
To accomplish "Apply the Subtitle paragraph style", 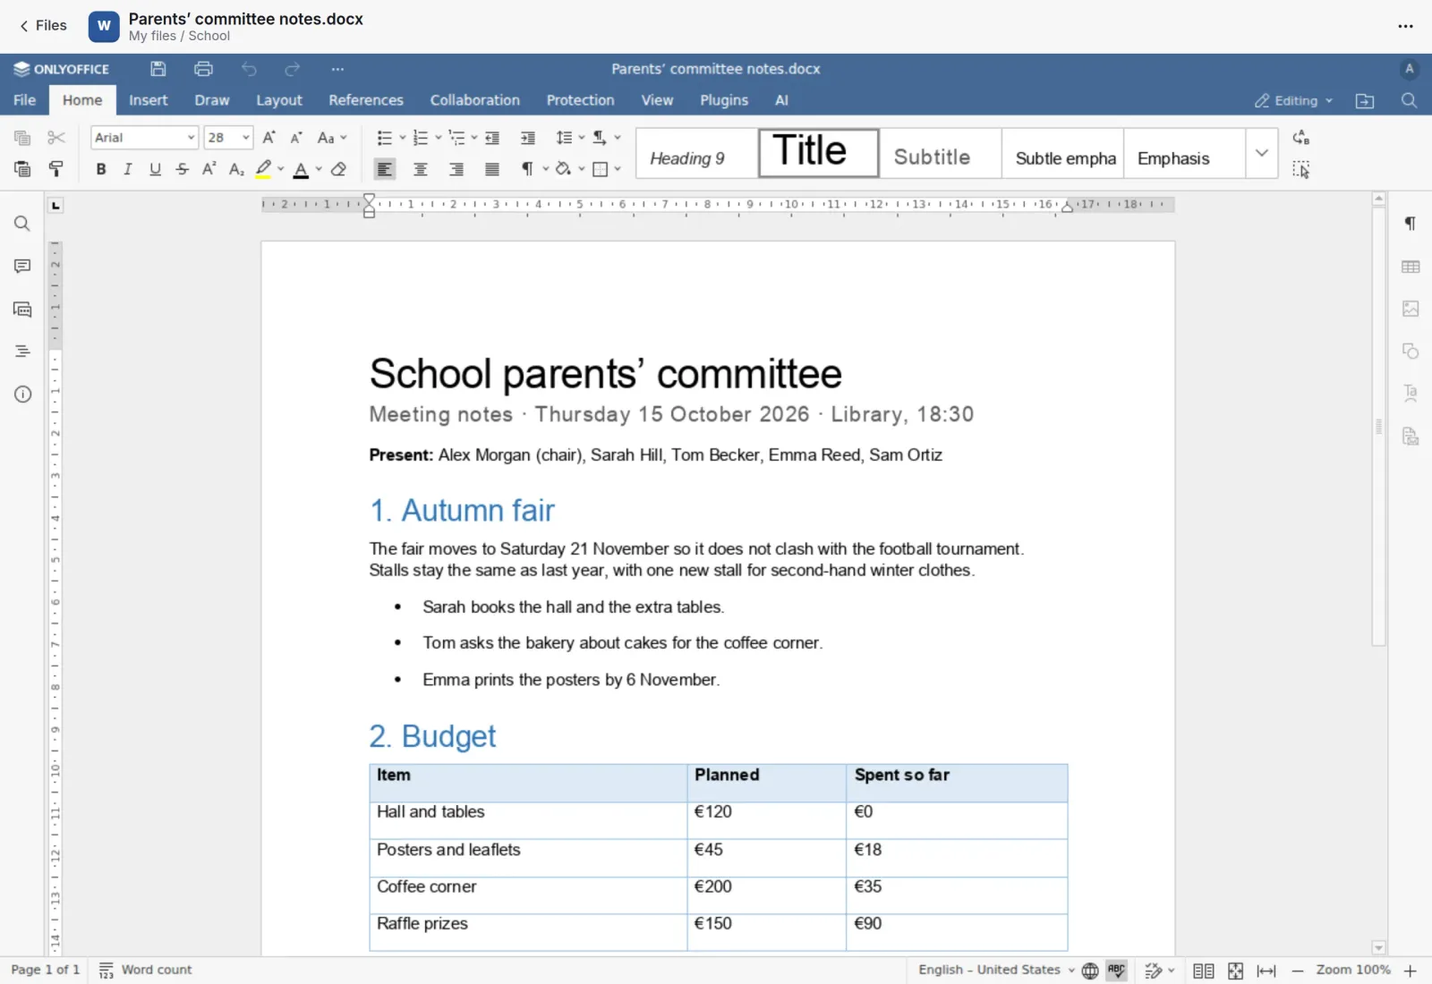I will coord(940,153).
